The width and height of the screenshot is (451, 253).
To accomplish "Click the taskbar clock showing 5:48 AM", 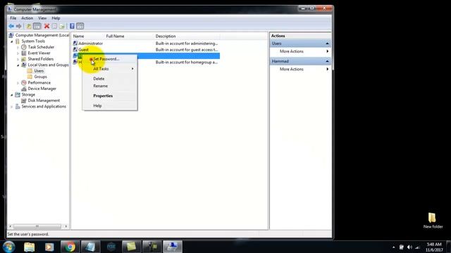I will click(x=434, y=247).
